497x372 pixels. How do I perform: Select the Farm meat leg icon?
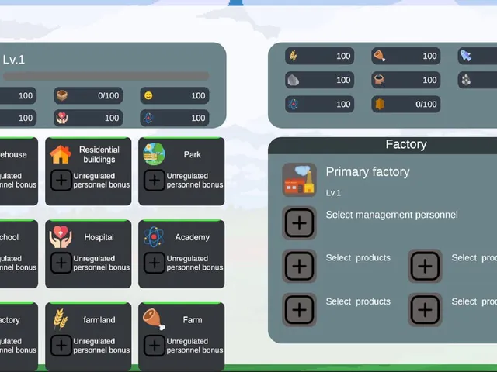tap(154, 319)
